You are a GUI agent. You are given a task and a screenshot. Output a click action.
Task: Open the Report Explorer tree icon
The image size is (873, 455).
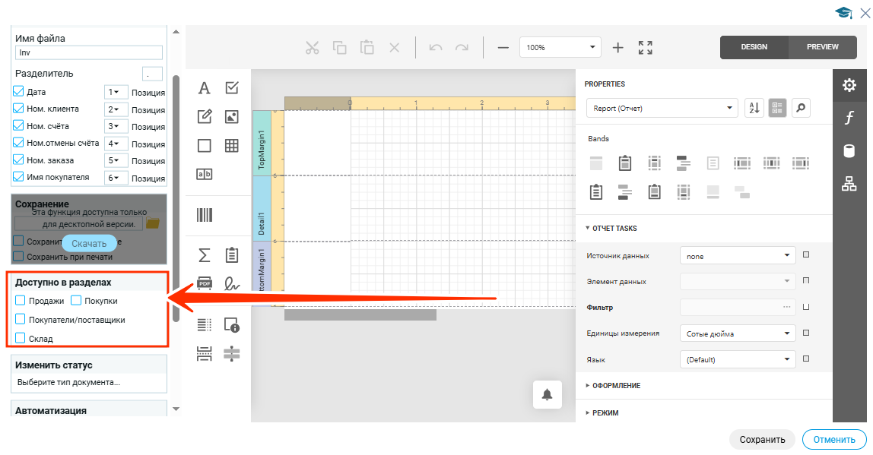coord(849,183)
